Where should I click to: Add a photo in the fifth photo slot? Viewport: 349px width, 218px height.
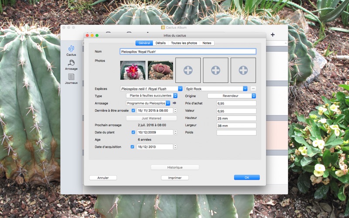click(243, 70)
